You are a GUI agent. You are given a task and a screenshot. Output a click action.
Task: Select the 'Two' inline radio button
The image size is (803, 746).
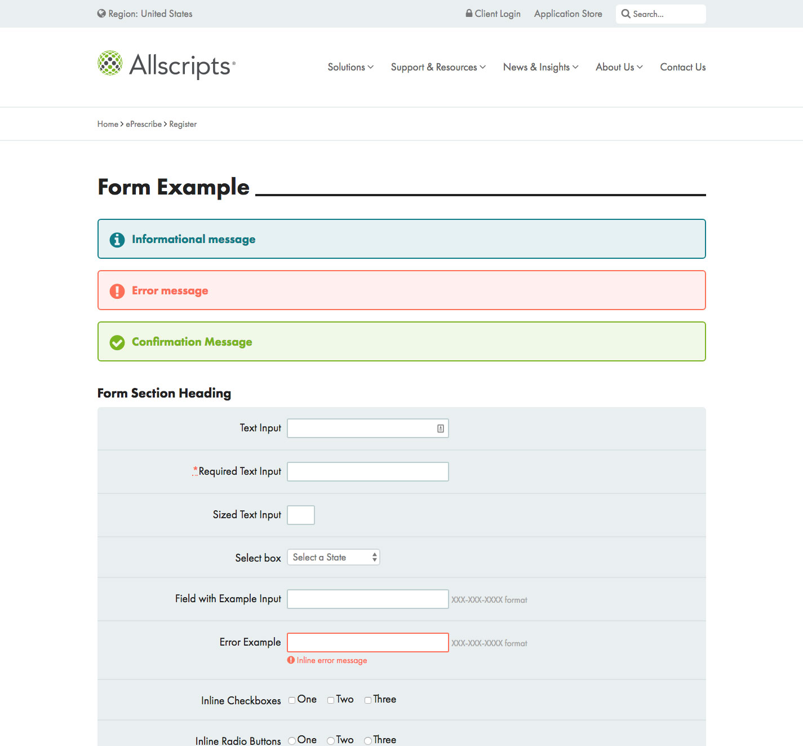pos(331,741)
